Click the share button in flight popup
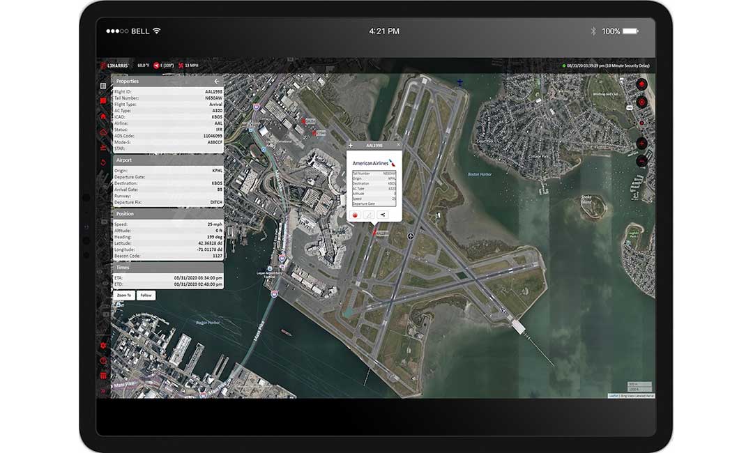Viewport: 753px width, 453px height. (x=383, y=215)
